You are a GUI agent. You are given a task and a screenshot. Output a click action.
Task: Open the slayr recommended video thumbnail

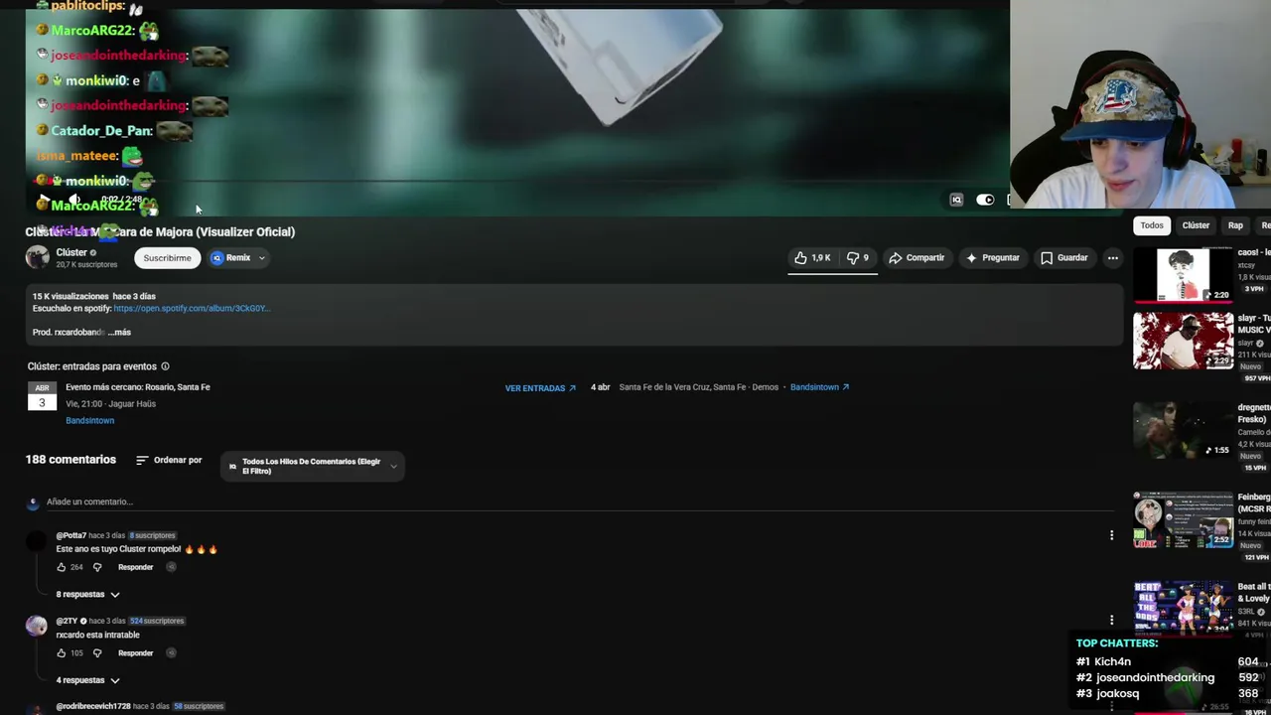pos(1184,341)
